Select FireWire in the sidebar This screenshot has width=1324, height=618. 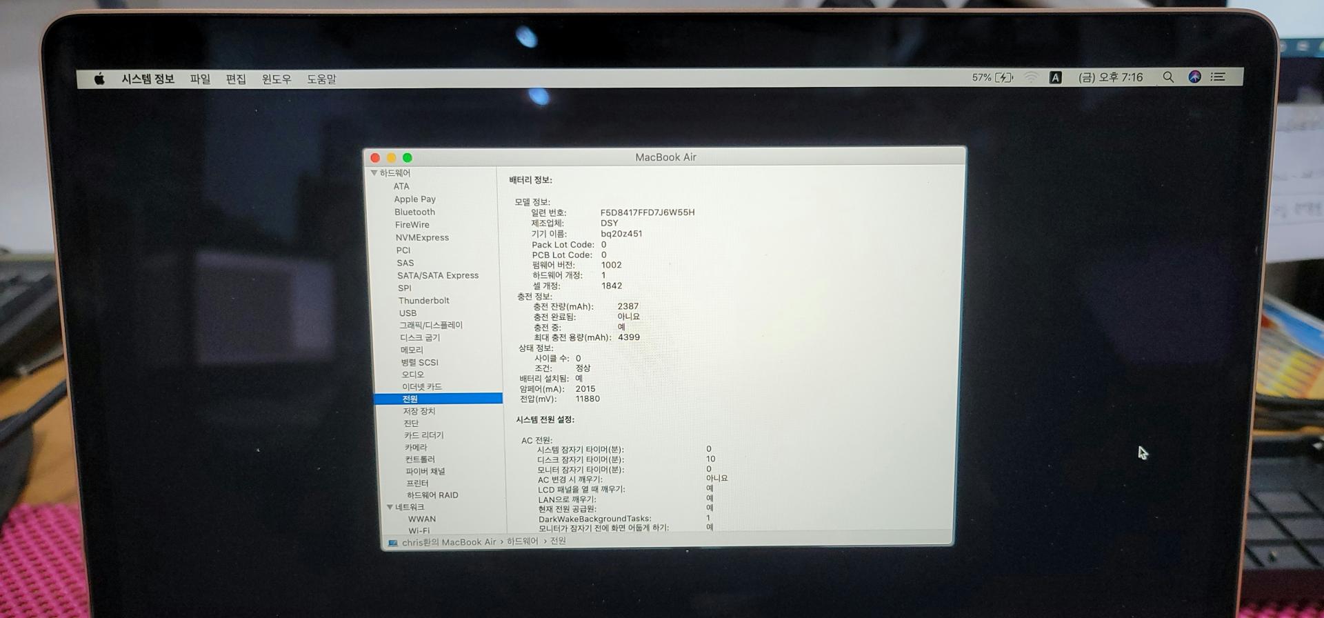click(x=412, y=225)
